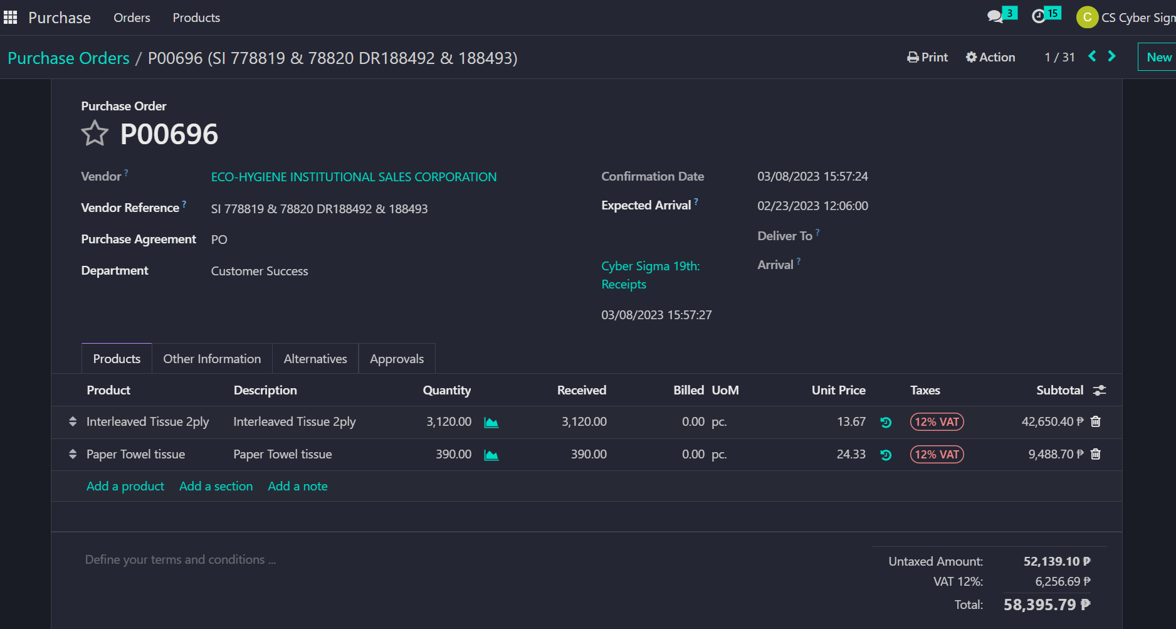Reset unit price for Interleaved Tissue 2ply
The image size is (1176, 629).
coord(886,423)
